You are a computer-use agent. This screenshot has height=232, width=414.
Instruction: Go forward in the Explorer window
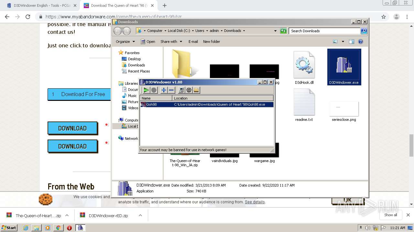[126, 31]
